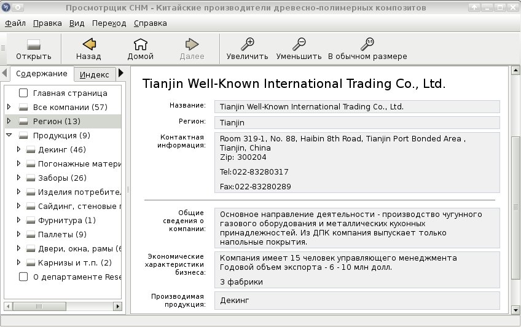Expand the Все компании (57) node
The image size is (521, 327).
pos(9,107)
